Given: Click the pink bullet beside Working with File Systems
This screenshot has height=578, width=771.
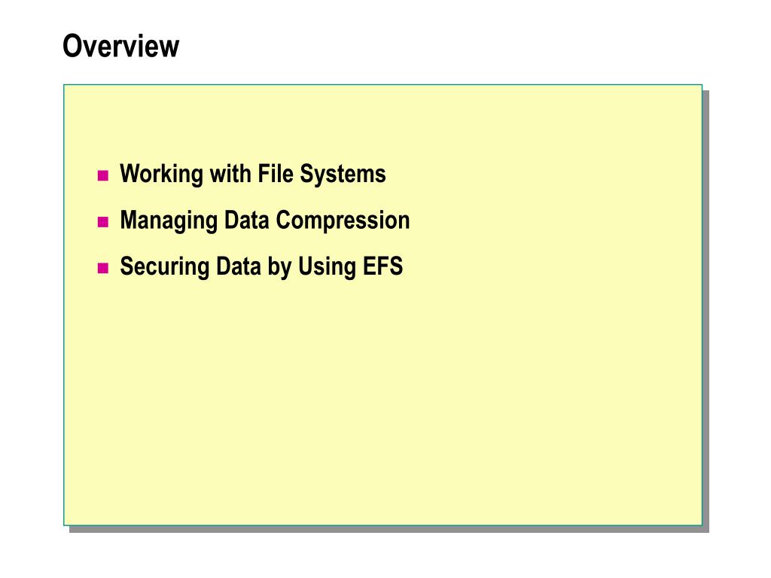Looking at the screenshot, I should [x=102, y=175].
